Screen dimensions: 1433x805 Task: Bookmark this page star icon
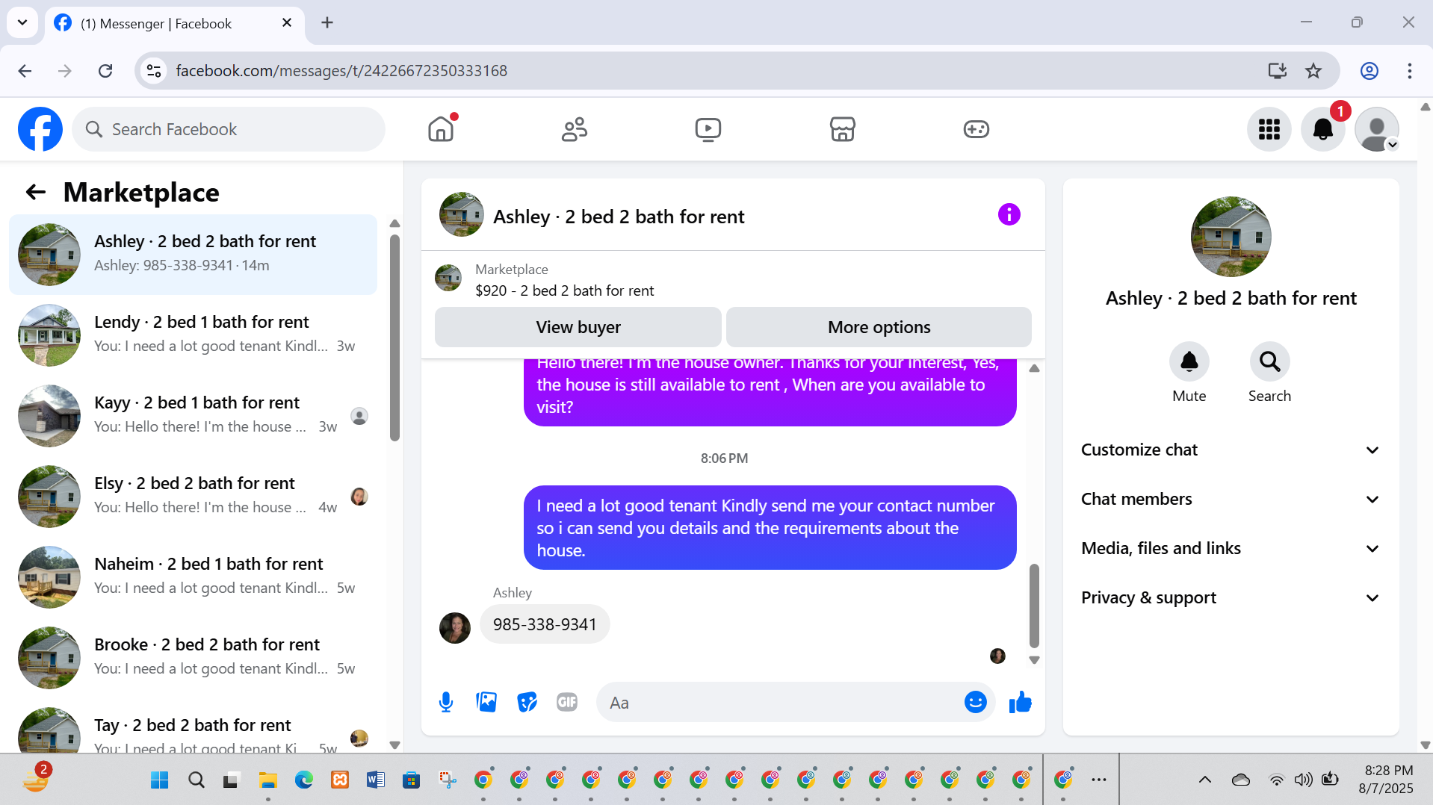tap(1313, 71)
